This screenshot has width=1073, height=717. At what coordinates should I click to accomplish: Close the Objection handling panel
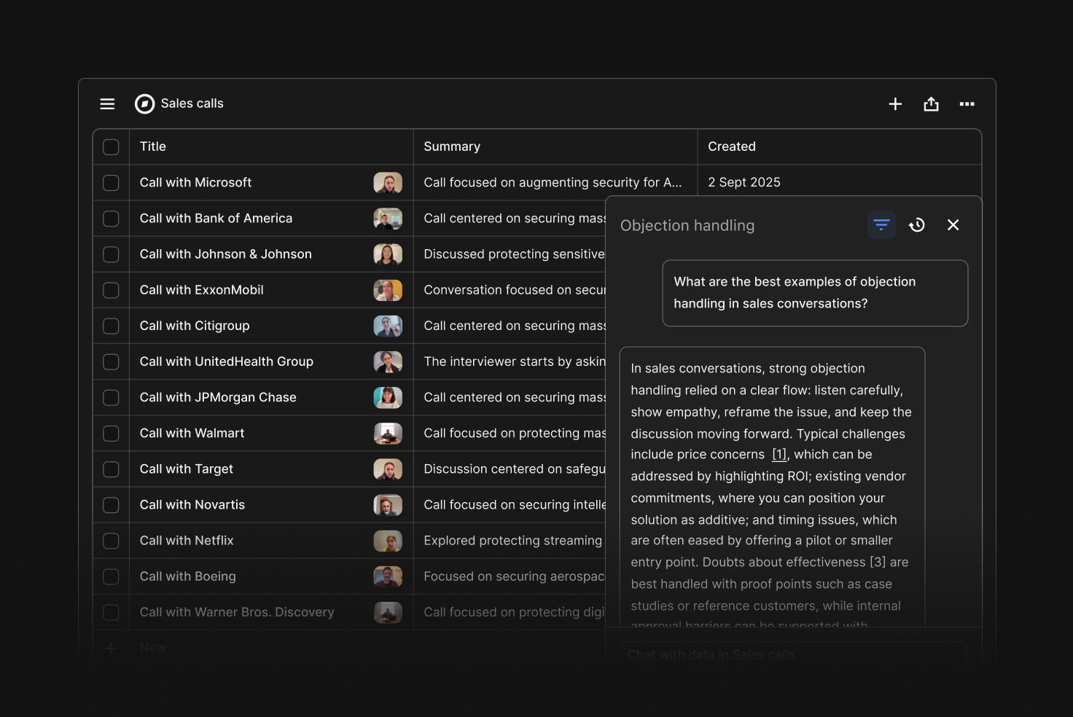[953, 225]
